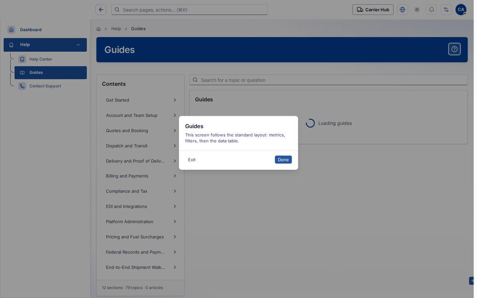This screenshot has width=477, height=298.
Task: Click Exit in the Guides tour dialog
Action: [192, 159]
